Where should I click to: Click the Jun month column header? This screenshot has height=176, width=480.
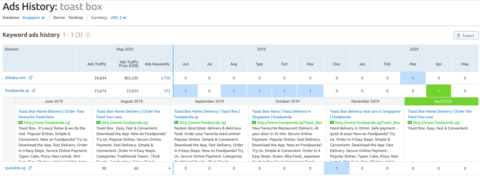(185, 64)
